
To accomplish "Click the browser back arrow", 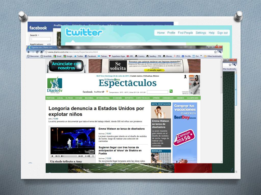I will point(29,52).
